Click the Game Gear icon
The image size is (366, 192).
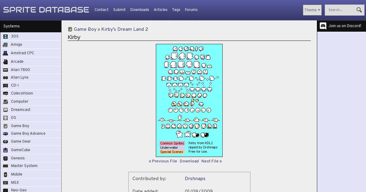click(5, 141)
